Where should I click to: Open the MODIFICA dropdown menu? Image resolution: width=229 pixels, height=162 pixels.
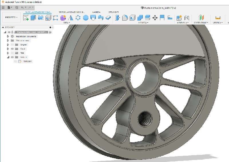pyautogui.click(x=143, y=22)
